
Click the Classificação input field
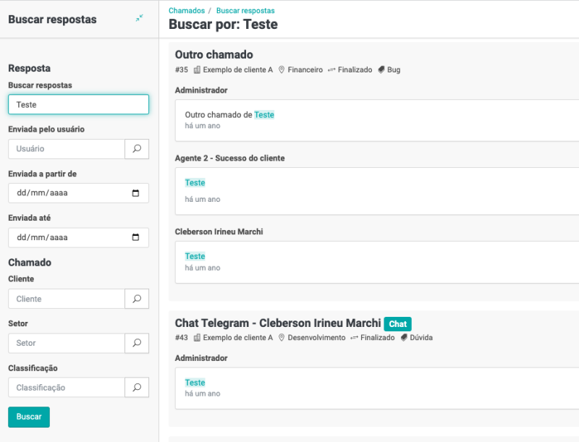67,388
